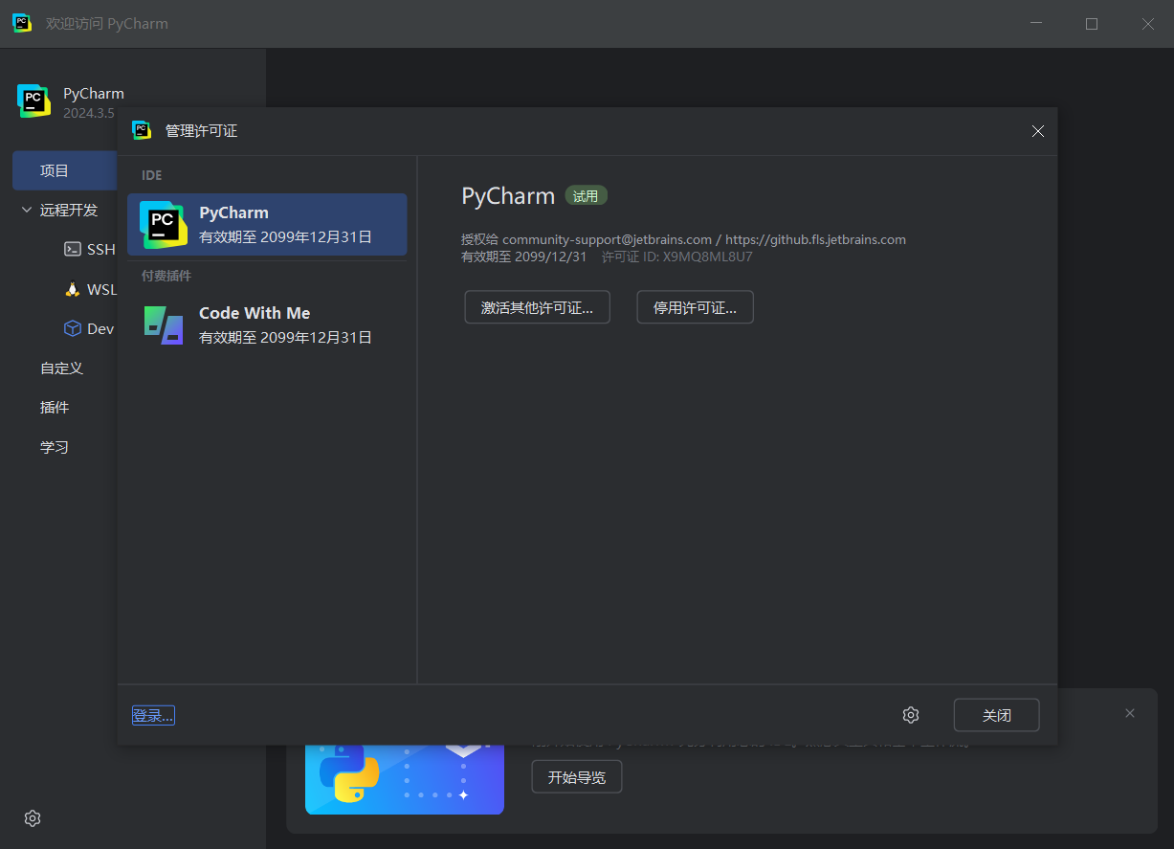
Task: Click the 停用许可证... button
Action: point(695,307)
